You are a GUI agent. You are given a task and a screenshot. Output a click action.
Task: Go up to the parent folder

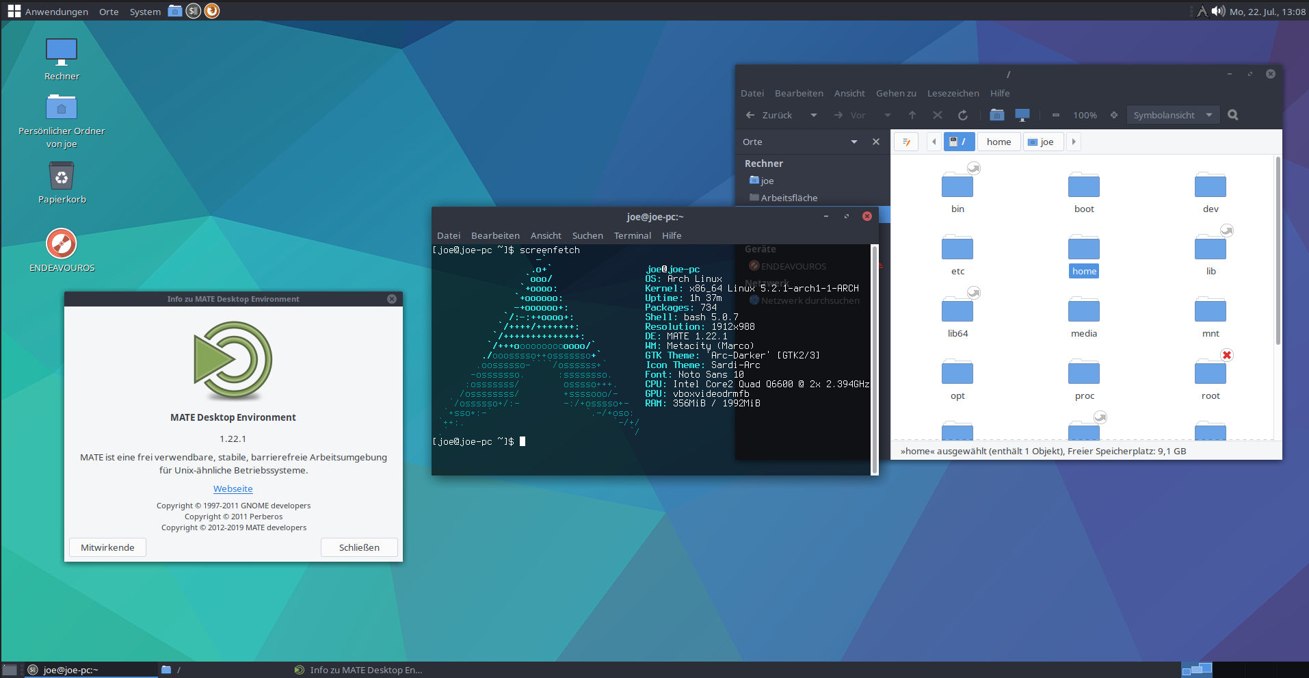click(x=912, y=115)
